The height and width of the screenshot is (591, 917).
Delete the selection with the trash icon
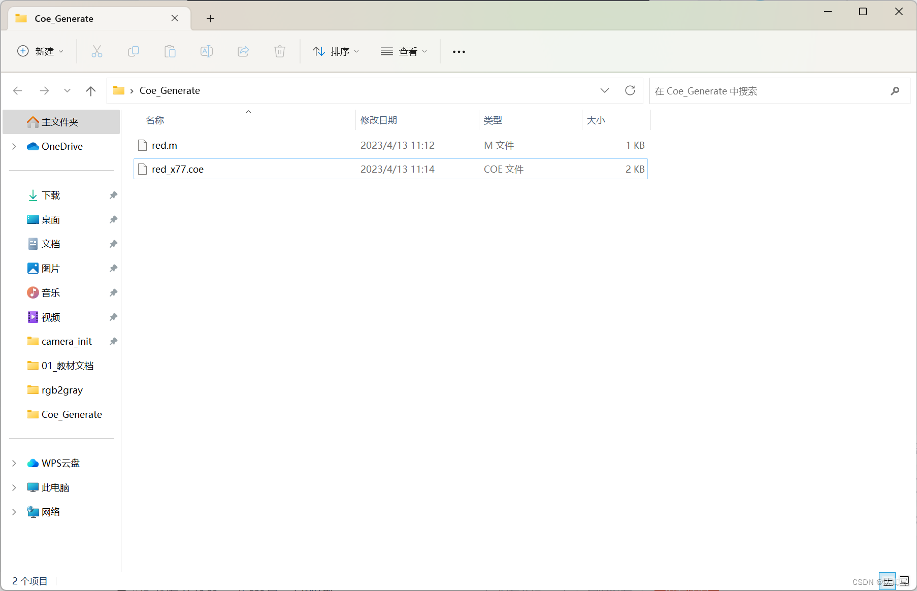(x=280, y=51)
